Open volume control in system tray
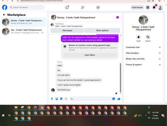 [x=149, y=118]
